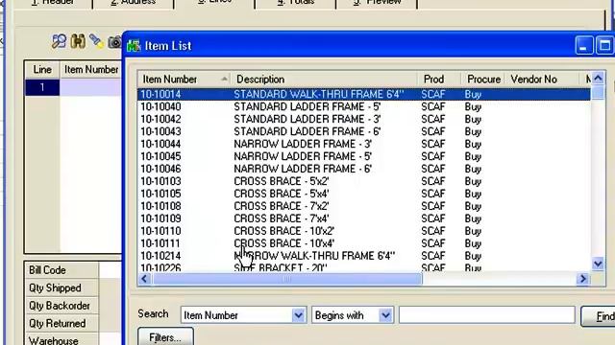Click the Item List window app icon
The width and height of the screenshot is (615, 345).
(x=134, y=46)
